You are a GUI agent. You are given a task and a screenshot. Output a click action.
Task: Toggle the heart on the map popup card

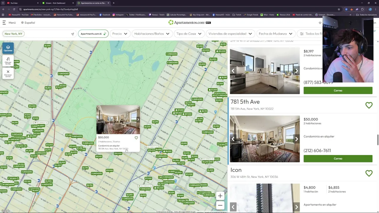click(x=136, y=138)
